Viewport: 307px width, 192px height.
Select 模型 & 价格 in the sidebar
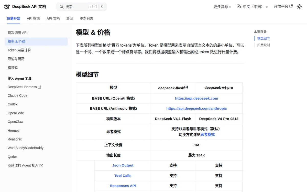tap(36, 41)
